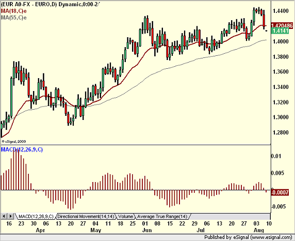Click the Apr month label

[x=40, y=230]
